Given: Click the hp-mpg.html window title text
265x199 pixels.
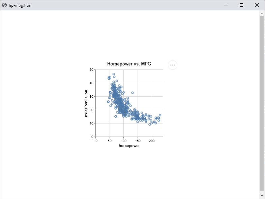Looking at the screenshot, I should (x=21, y=5).
